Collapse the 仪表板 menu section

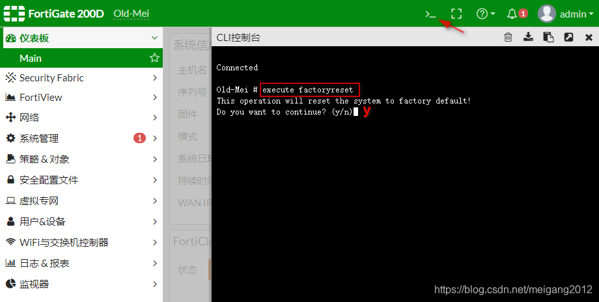click(x=154, y=38)
